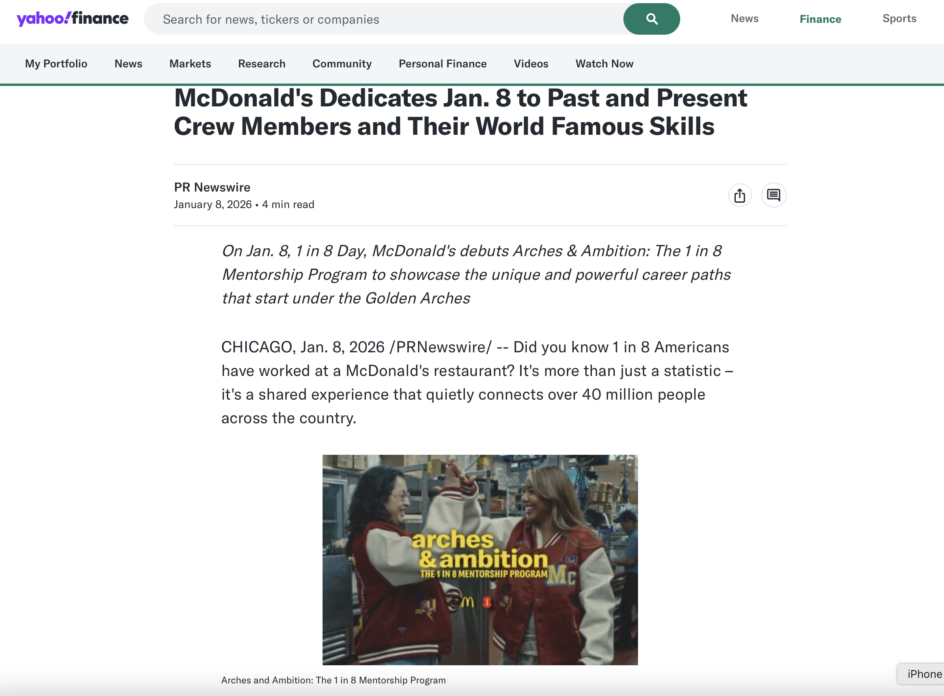Select Watch Now in navigation

604,63
